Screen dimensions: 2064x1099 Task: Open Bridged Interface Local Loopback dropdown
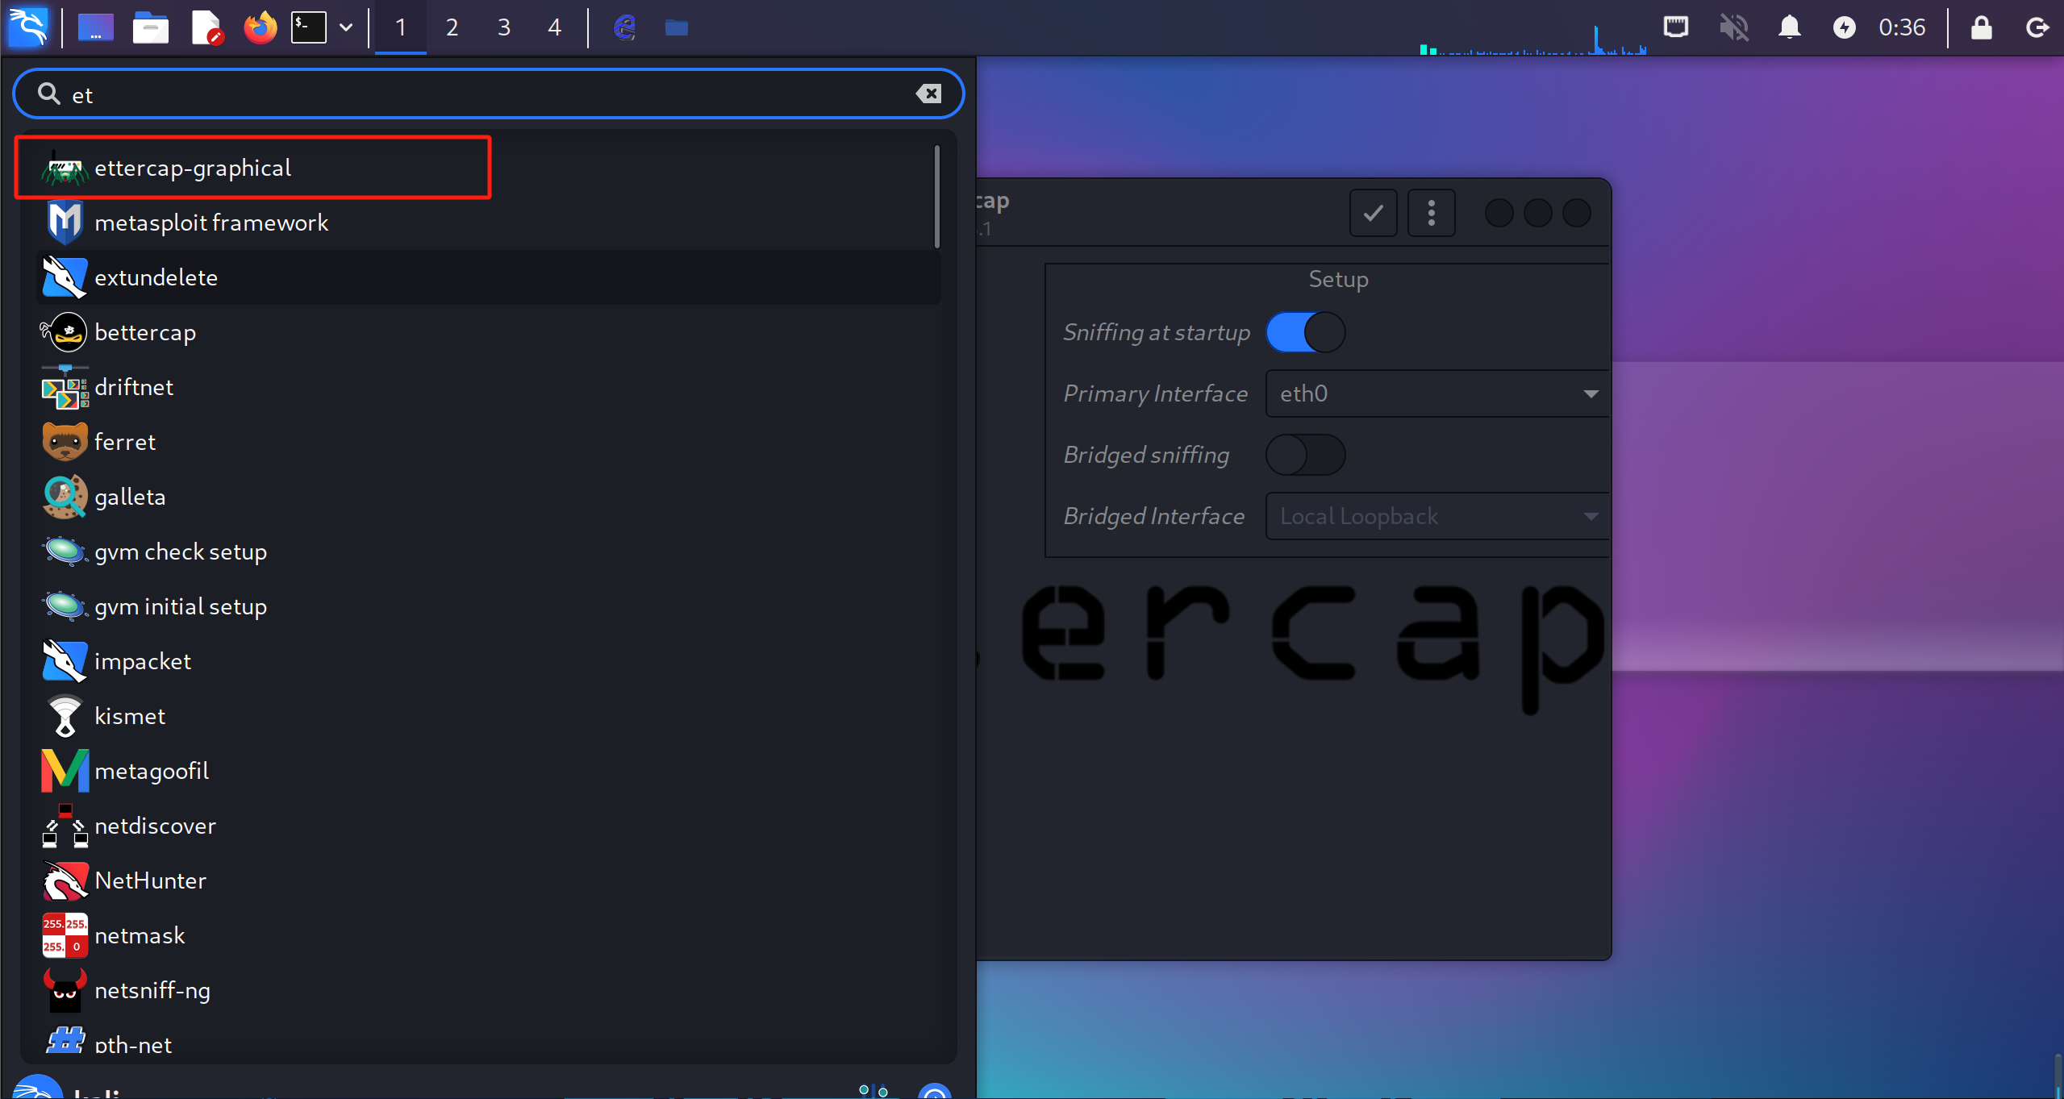[x=1436, y=516]
